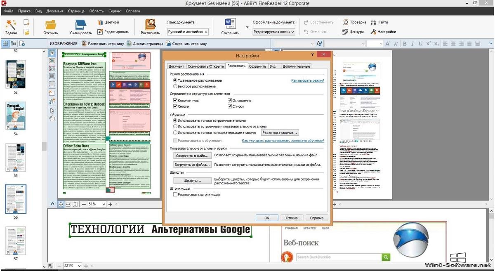Switch to the Документ settings tab
Screen dimensions: 495x271
(x=176, y=66)
